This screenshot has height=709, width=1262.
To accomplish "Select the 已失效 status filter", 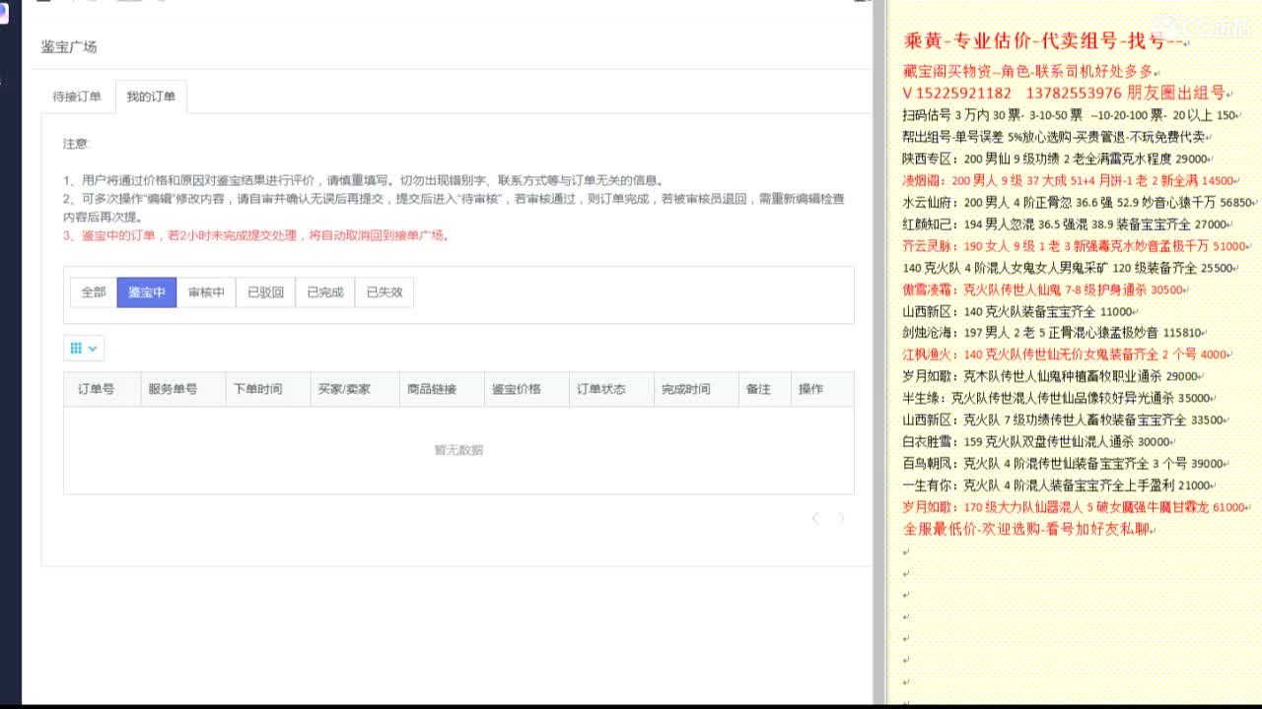I will [x=384, y=292].
